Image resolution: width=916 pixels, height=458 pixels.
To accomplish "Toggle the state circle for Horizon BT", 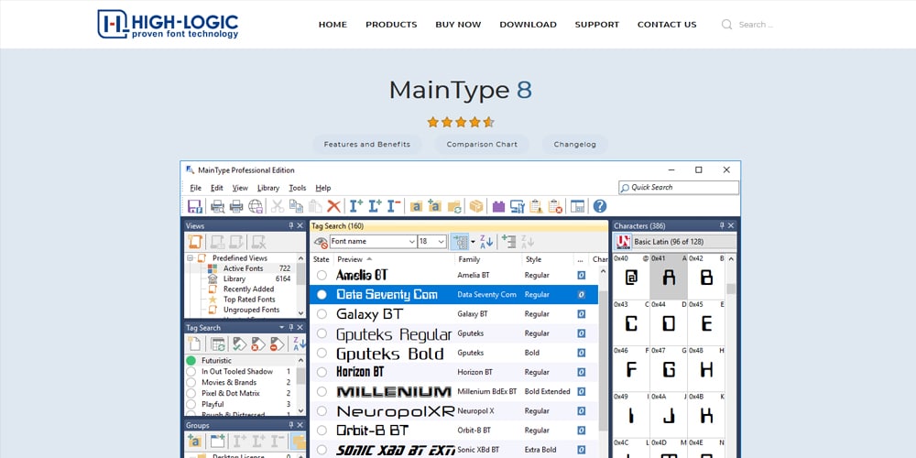I will coord(322,372).
